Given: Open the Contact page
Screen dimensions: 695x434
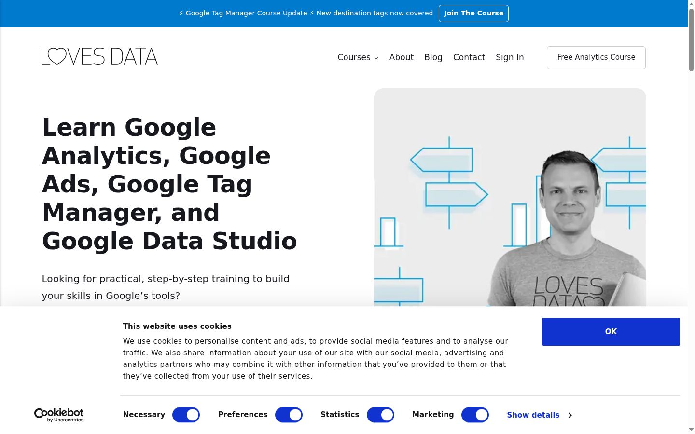Looking at the screenshot, I should click(469, 57).
